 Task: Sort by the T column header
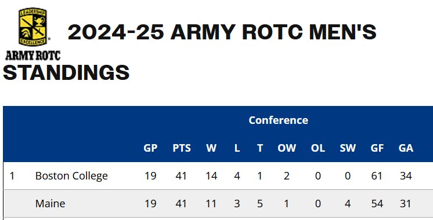click(x=260, y=148)
